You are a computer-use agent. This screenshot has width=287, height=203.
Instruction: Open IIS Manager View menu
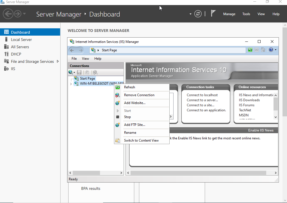coord(85,59)
